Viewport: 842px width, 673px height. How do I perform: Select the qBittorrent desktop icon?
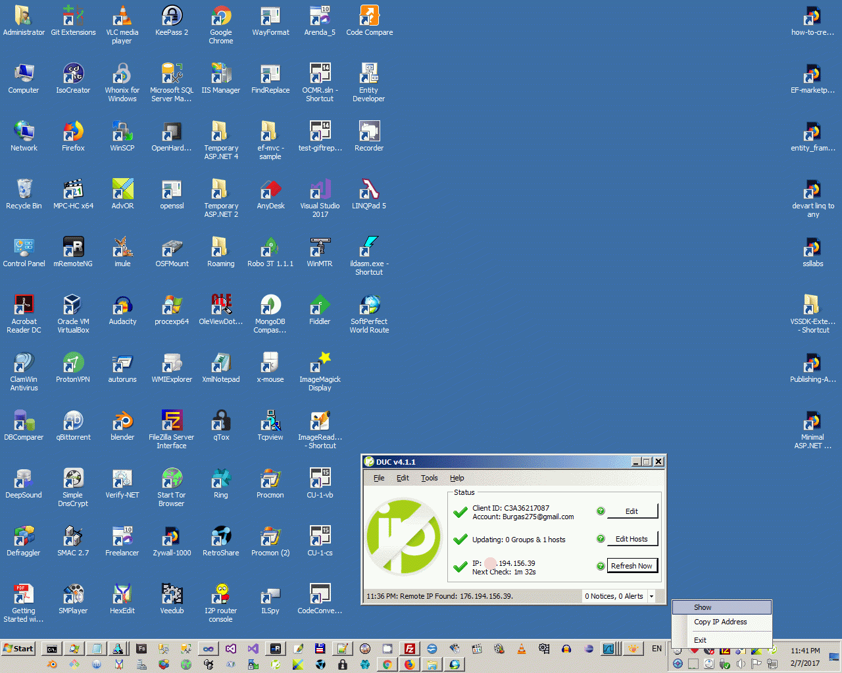[x=73, y=426]
